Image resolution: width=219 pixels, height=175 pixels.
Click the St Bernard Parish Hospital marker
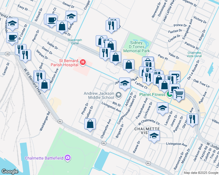click(x=83, y=63)
